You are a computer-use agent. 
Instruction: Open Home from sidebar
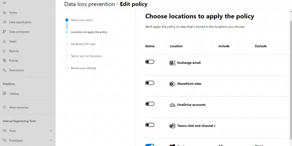pyautogui.click(x=13, y=13)
